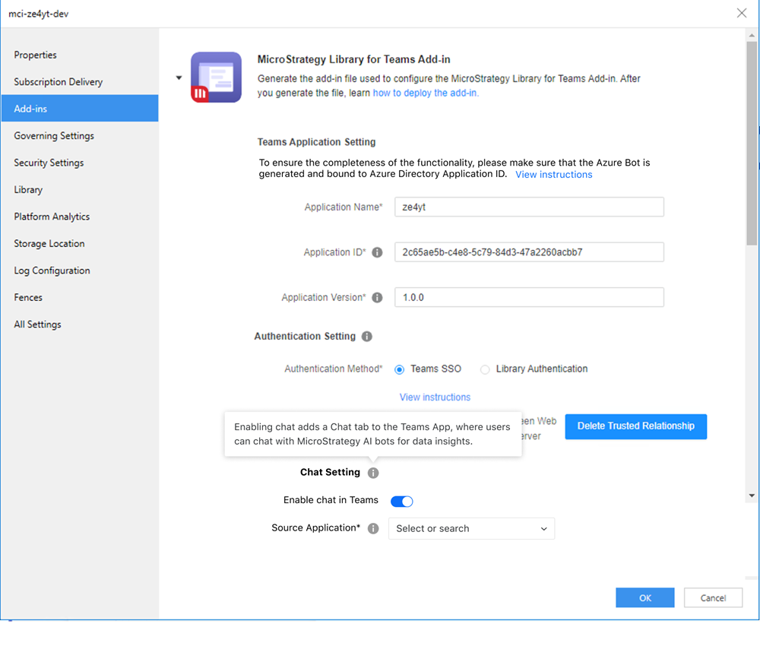Click the MicroStrategy Library for Teams add-in icon
Screen dimensions: 760x646
click(x=216, y=77)
